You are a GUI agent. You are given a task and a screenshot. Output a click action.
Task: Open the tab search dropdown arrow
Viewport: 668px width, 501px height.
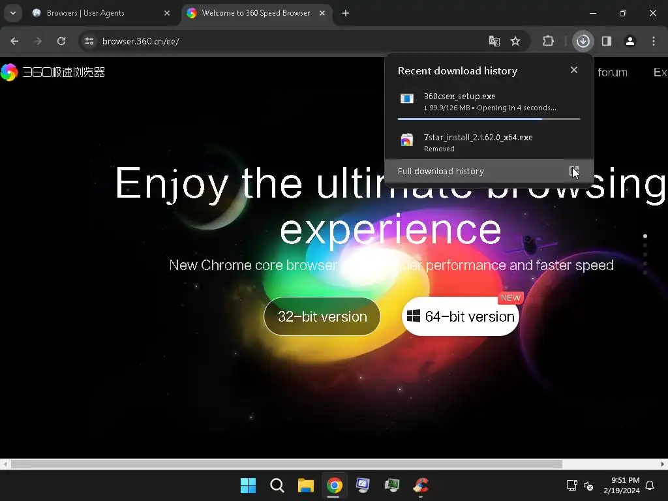(13, 13)
